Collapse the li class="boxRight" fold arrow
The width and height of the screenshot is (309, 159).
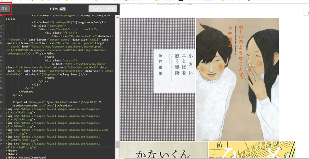(x=4, y=26)
